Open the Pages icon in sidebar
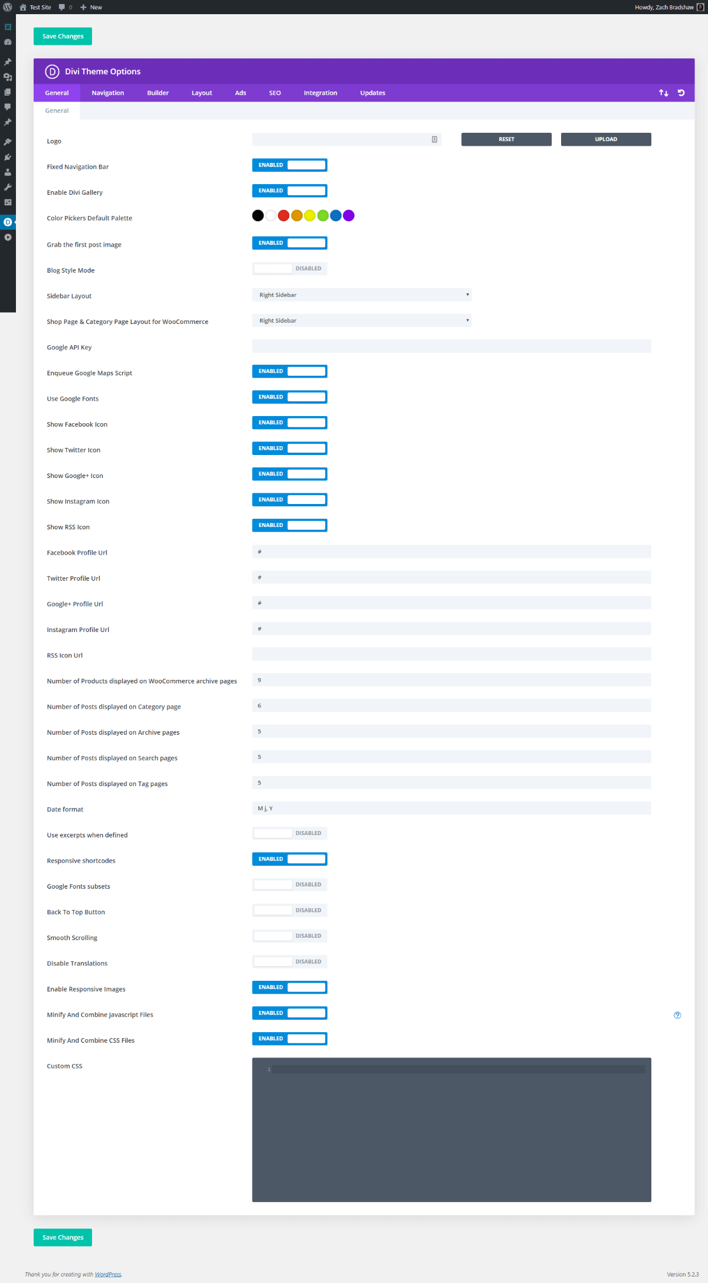This screenshot has width=708, height=1283. (8, 92)
